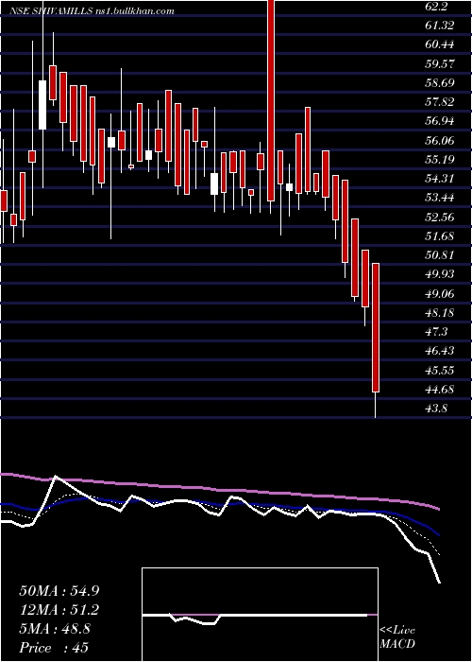Select the last long red candlestick ending near 44.68
The height and width of the screenshot is (662, 472).
(376, 327)
